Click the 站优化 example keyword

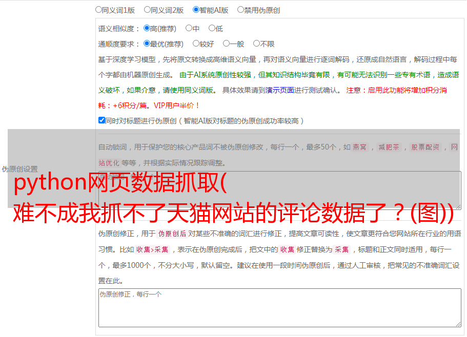[x=109, y=163]
